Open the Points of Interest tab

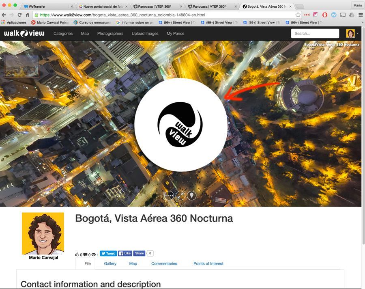coord(208,263)
